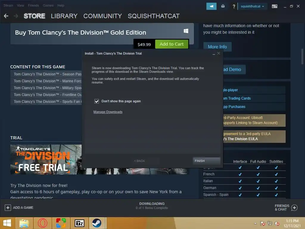Click the German language row
Viewport: 305px width, 229px height.
point(244,188)
